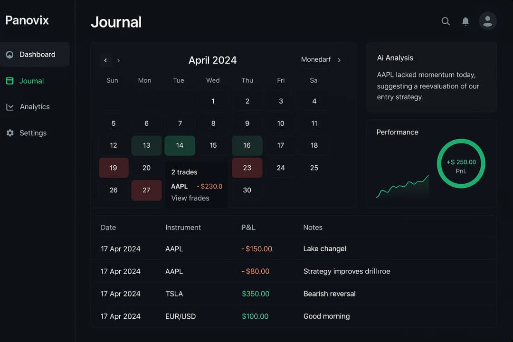Click the search magnifier icon
This screenshot has width=513, height=342.
445,21
